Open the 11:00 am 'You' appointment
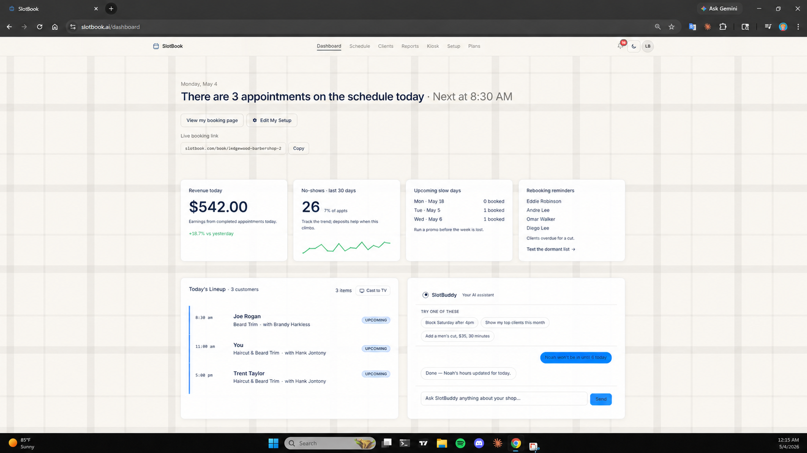 pyautogui.click(x=290, y=348)
